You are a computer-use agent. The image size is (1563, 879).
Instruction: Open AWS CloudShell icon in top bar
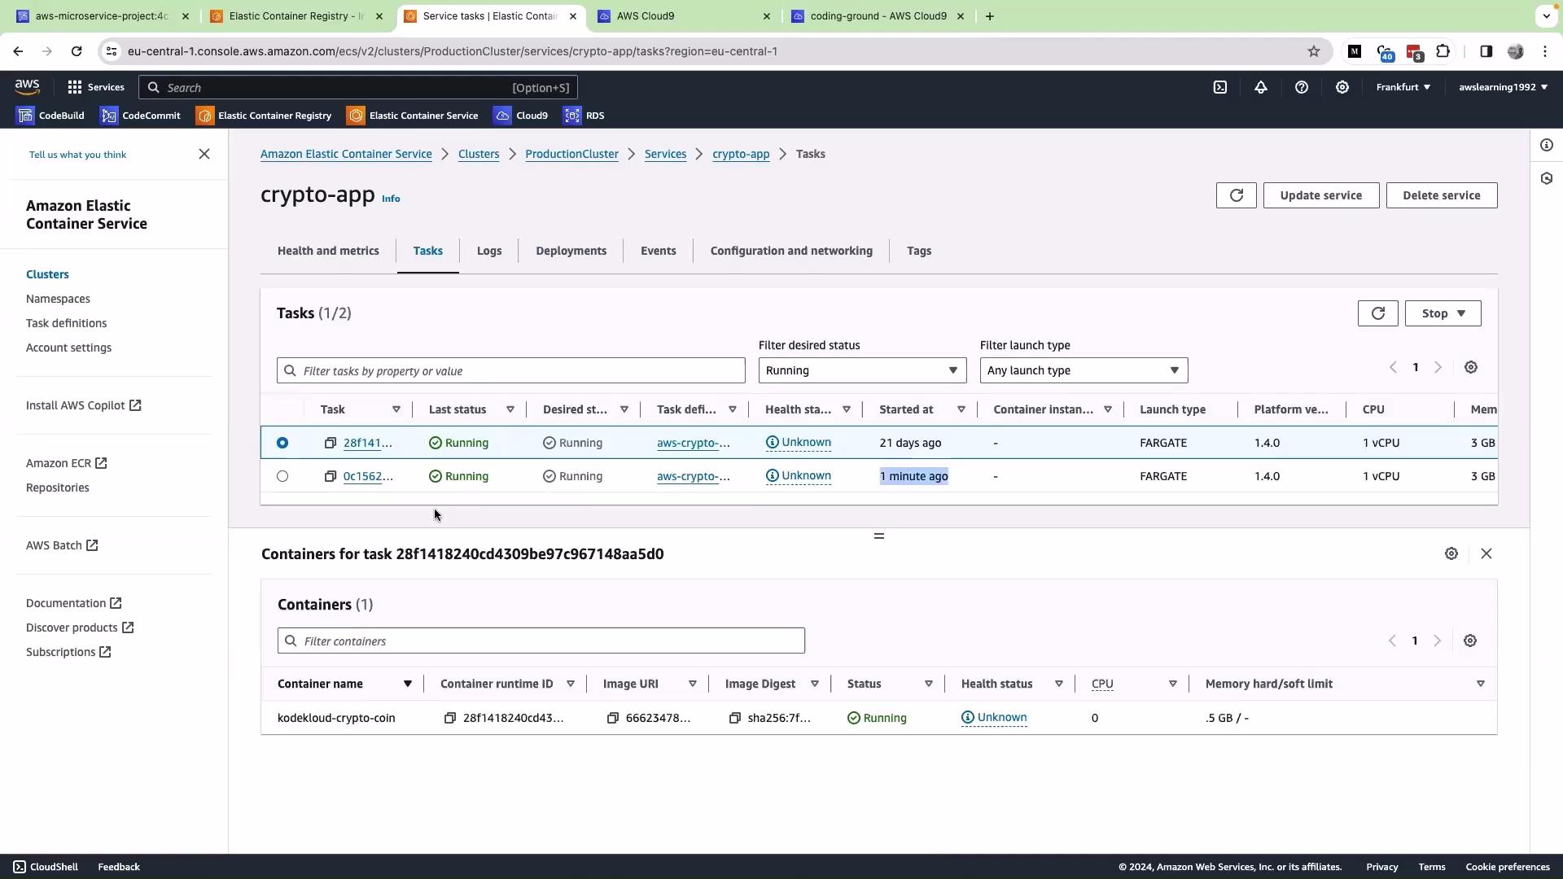coord(1220,87)
